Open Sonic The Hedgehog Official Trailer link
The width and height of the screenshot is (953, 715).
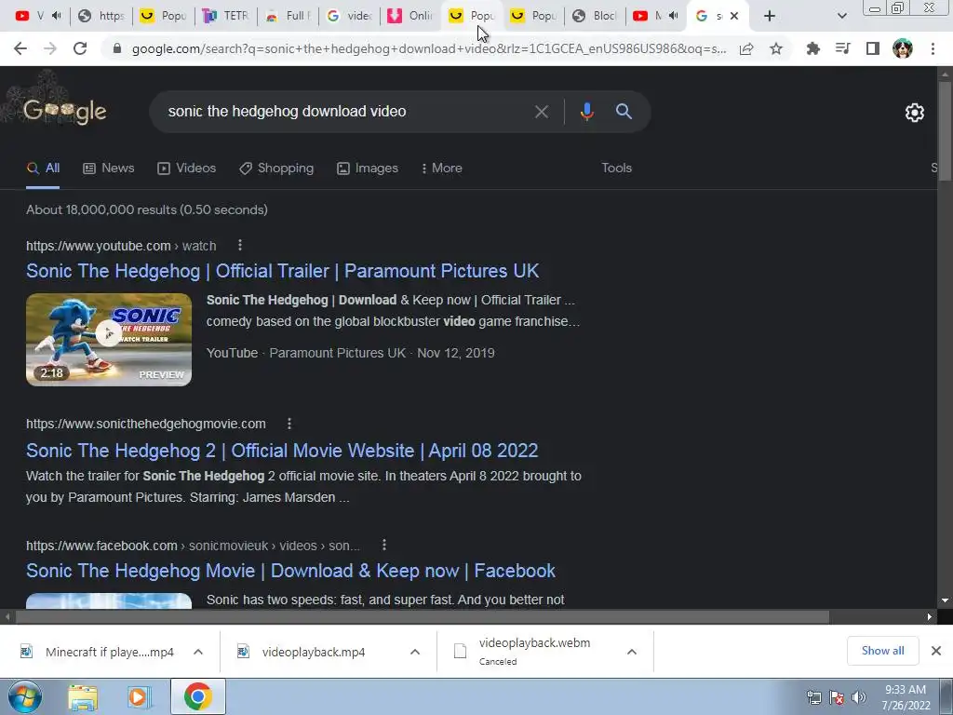pos(283,271)
